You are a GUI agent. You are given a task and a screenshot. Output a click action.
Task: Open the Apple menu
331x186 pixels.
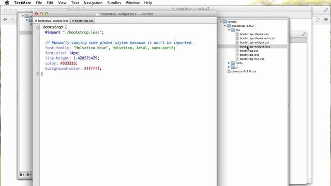7,3
